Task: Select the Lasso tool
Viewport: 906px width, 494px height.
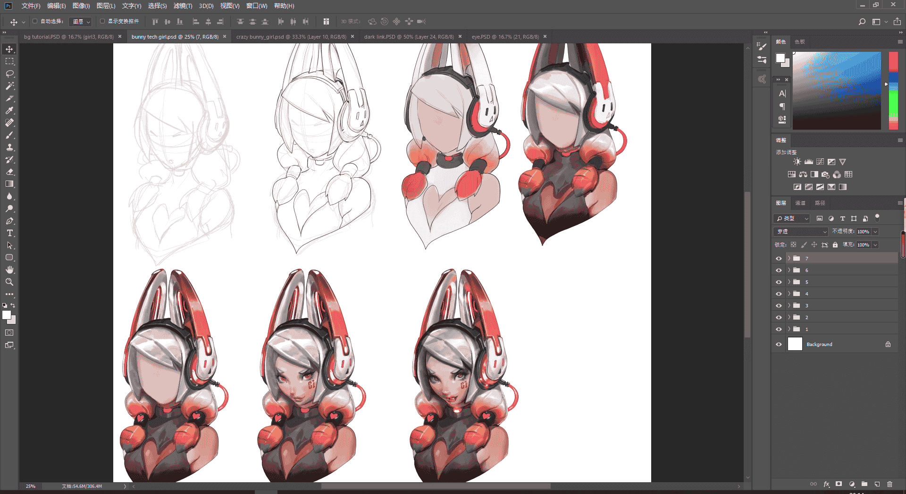Action: pos(9,74)
